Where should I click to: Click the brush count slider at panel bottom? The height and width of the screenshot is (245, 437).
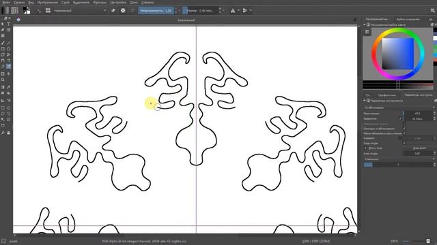[398, 165]
